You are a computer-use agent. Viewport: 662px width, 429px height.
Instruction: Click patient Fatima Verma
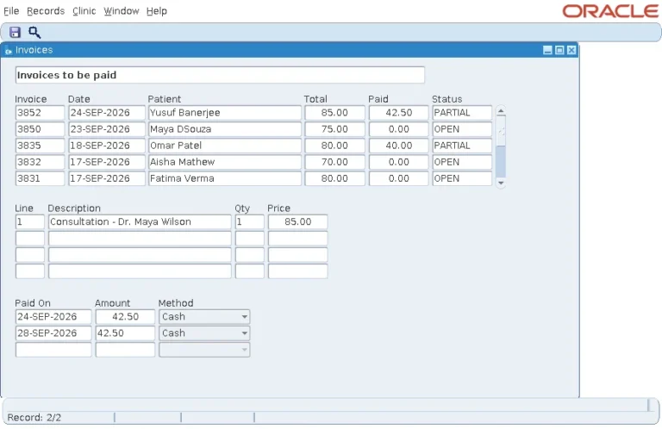[225, 178]
